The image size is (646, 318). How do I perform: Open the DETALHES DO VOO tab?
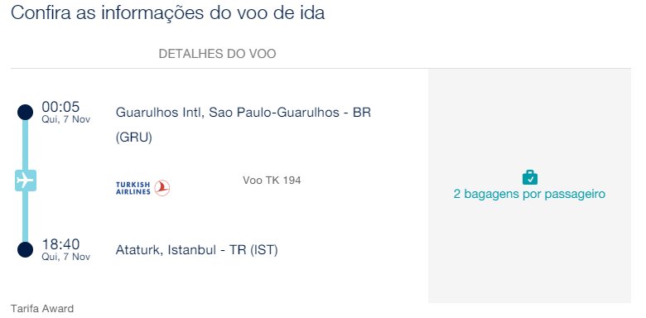[217, 54]
